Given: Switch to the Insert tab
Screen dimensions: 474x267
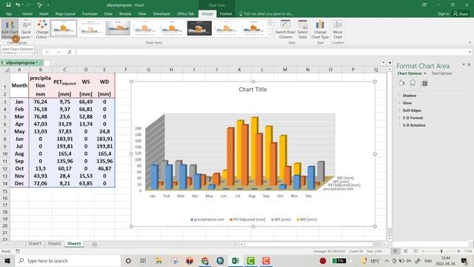Looking at the screenshot, I should coord(44,14).
